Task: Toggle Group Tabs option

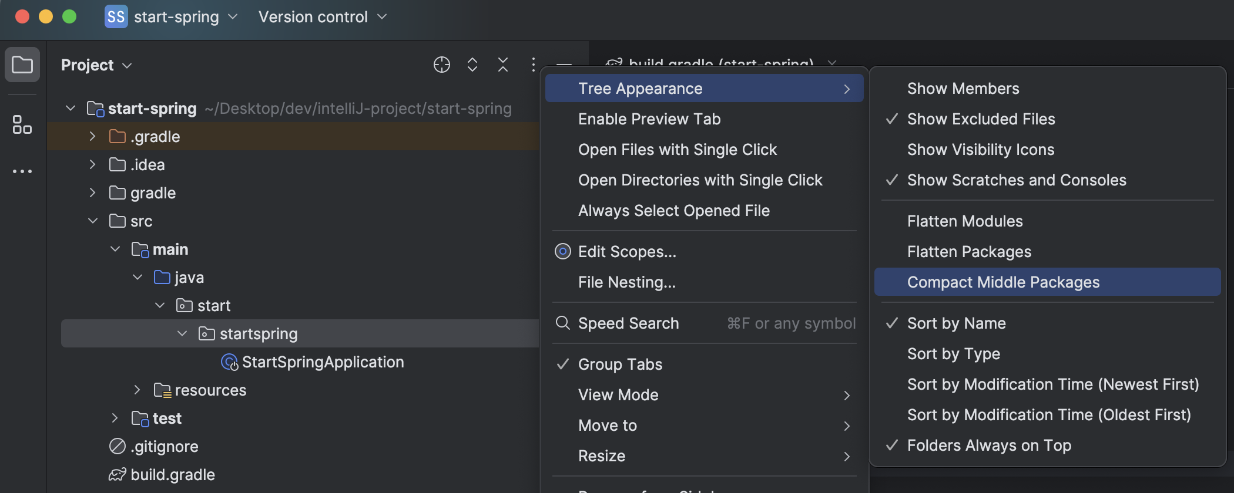Action: (704, 364)
